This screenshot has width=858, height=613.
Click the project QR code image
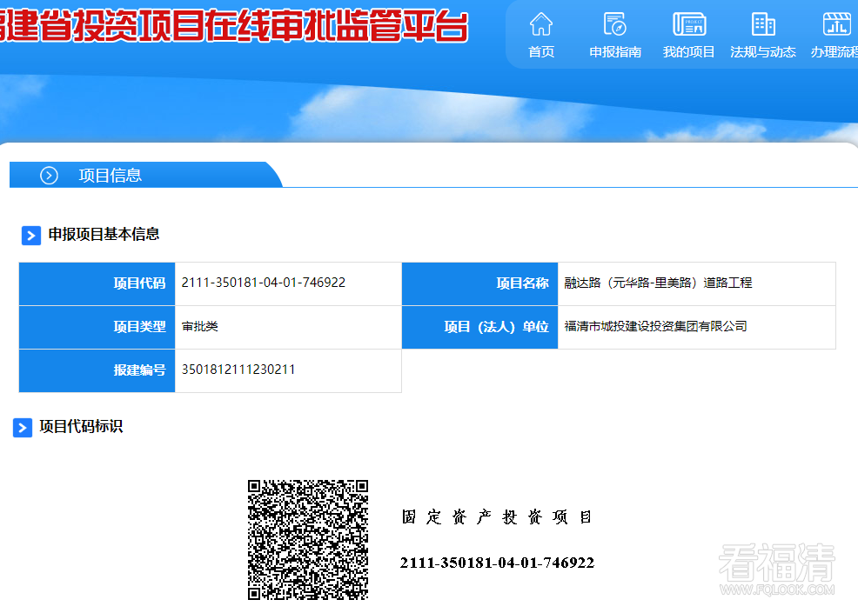(308, 539)
